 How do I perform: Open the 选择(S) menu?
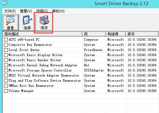tap(42, 11)
